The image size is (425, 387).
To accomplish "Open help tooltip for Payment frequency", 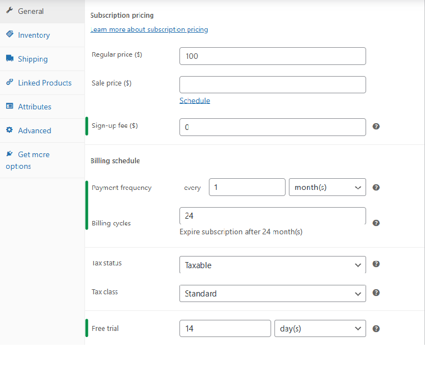I will tap(376, 188).
